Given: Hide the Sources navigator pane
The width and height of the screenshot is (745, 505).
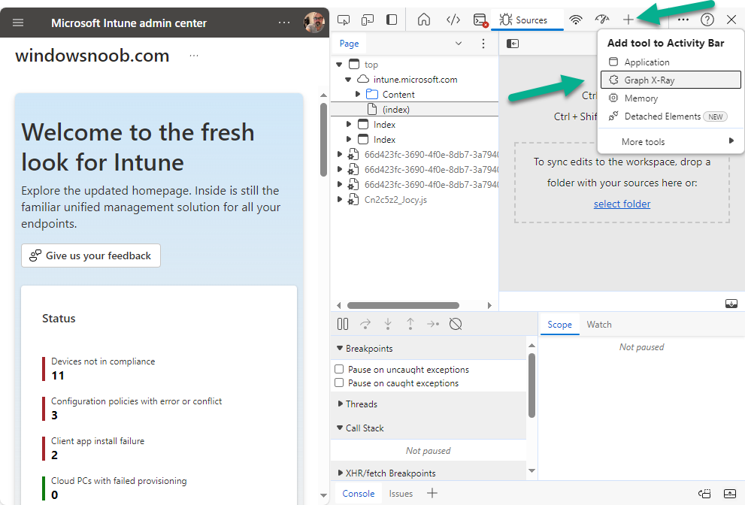Looking at the screenshot, I should tap(513, 44).
